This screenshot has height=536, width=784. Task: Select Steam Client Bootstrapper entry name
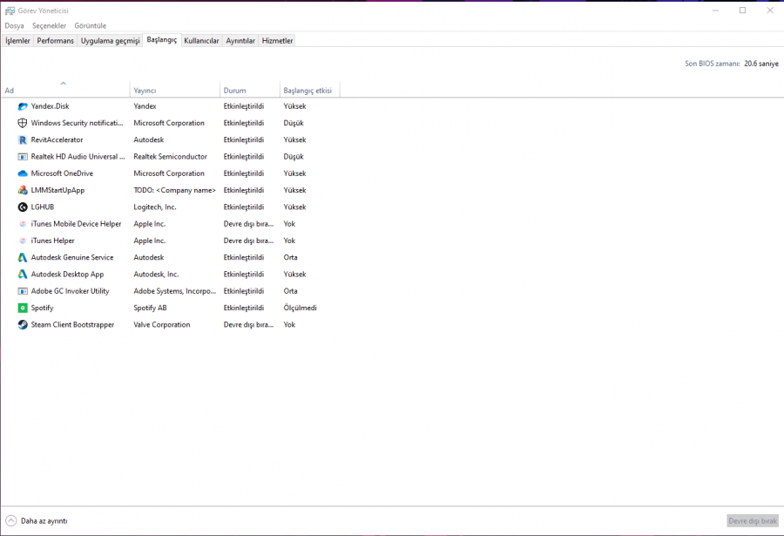72,324
